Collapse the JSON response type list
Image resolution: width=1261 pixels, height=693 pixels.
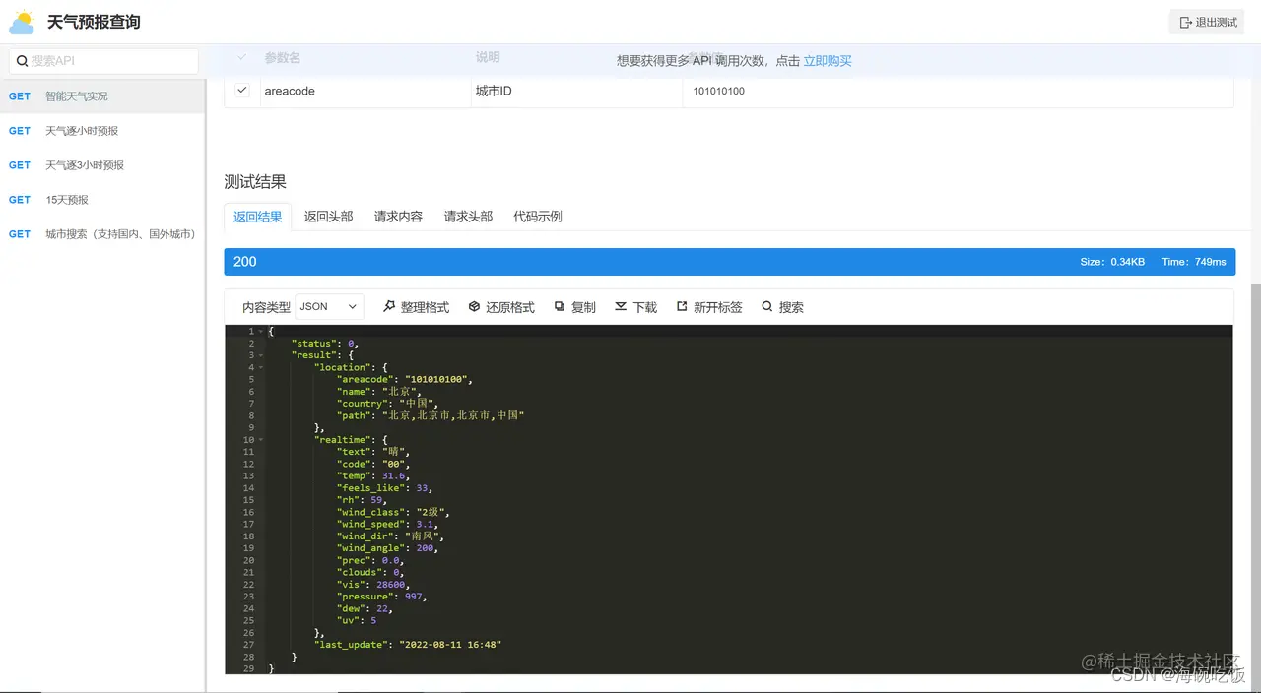point(329,306)
